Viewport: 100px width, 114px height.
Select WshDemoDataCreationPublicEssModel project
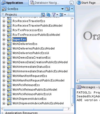click(x=40, y=62)
